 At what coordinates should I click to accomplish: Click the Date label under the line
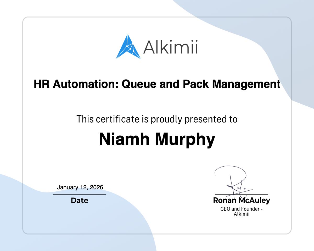[79, 201]
